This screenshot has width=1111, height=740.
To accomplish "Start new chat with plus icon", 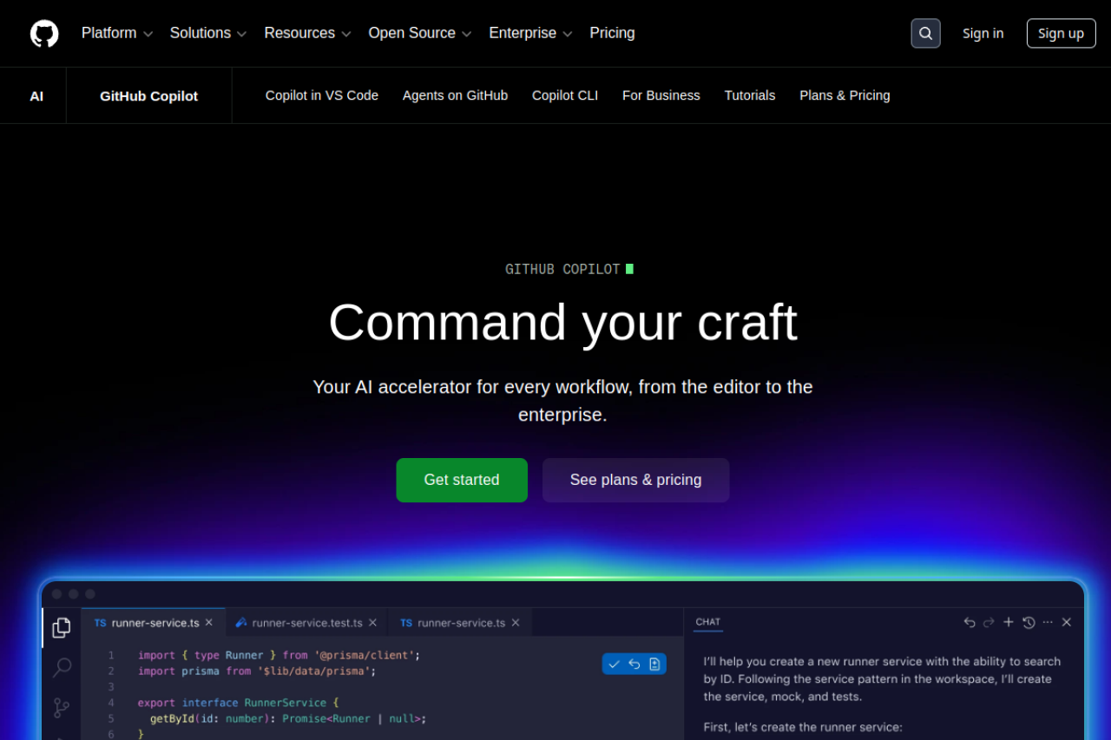I will [x=1009, y=622].
